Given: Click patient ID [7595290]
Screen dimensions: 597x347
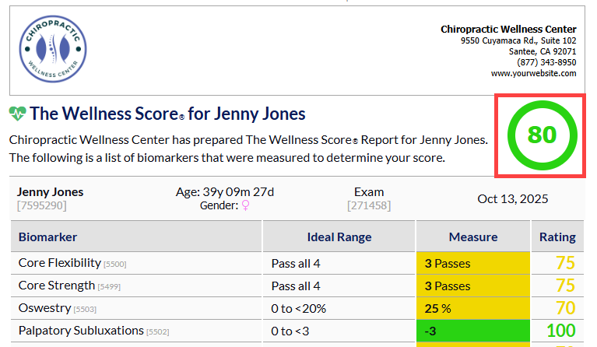Looking at the screenshot, I should [41, 205].
